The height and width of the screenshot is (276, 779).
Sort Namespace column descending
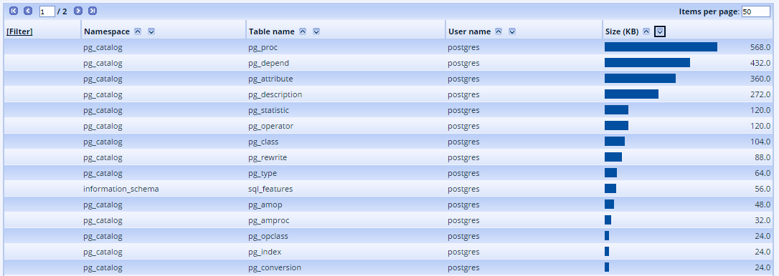(151, 31)
